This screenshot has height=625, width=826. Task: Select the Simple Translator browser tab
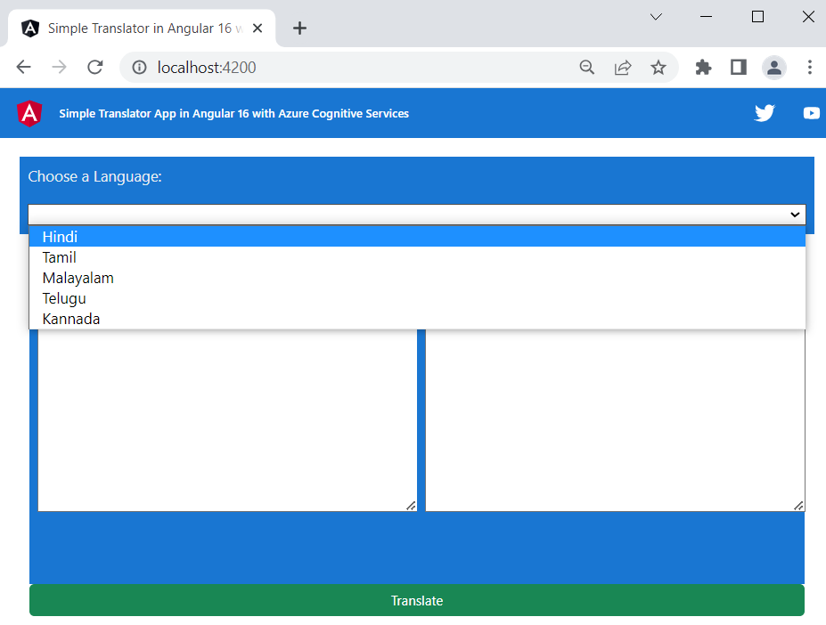[142, 28]
